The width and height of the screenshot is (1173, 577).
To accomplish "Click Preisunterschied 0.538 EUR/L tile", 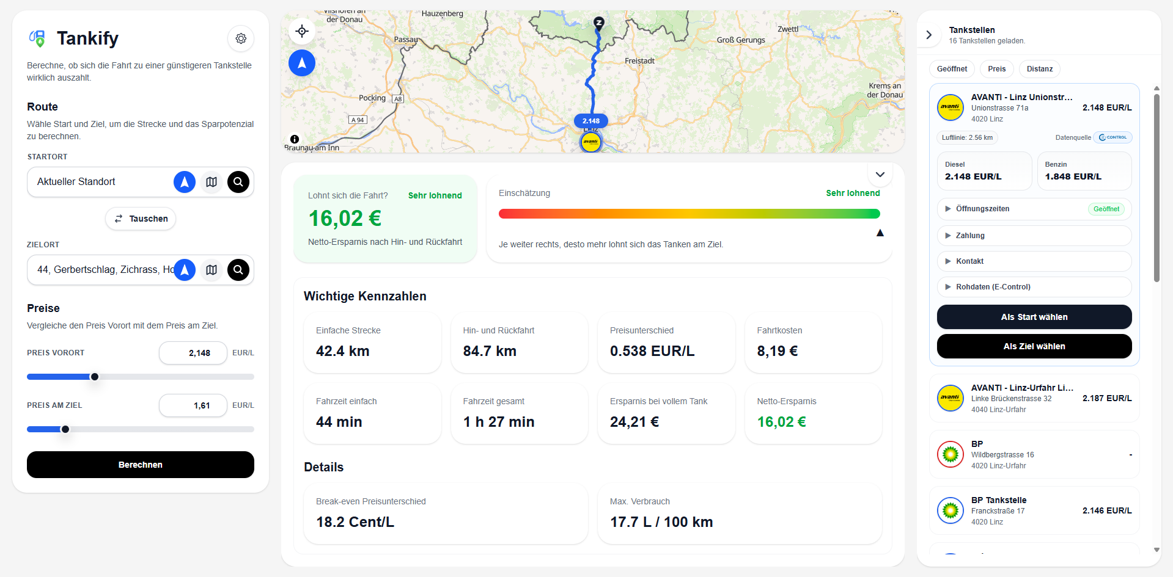I will [x=666, y=343].
